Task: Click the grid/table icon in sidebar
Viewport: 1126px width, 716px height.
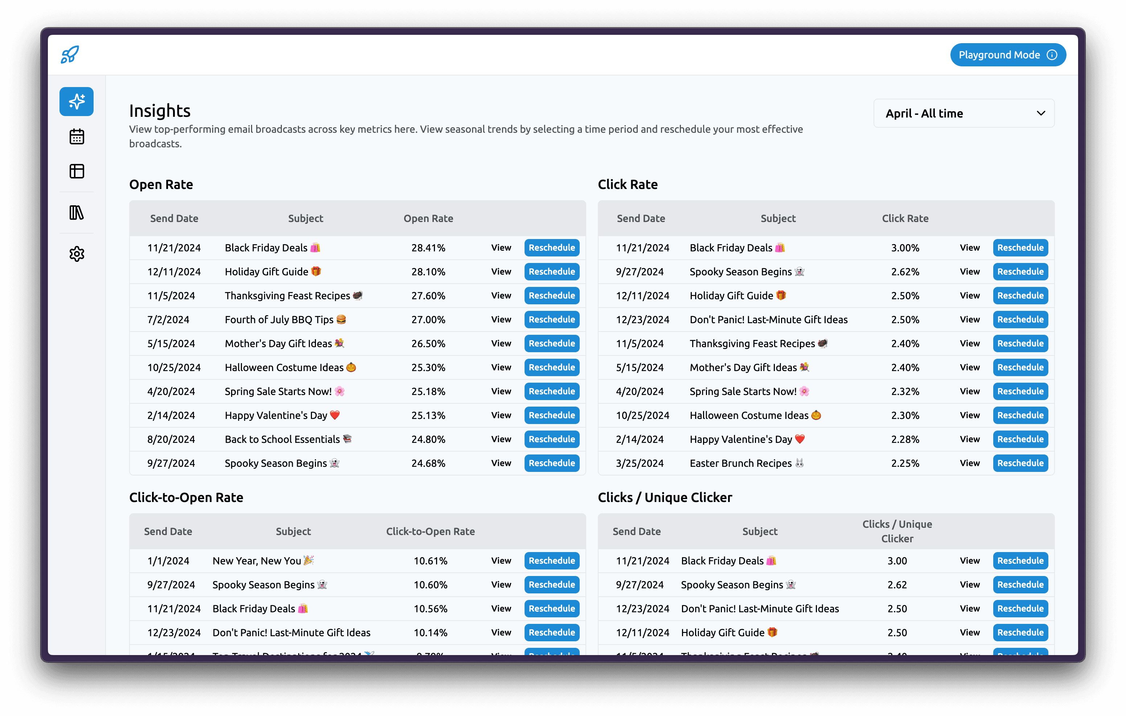Action: click(77, 172)
